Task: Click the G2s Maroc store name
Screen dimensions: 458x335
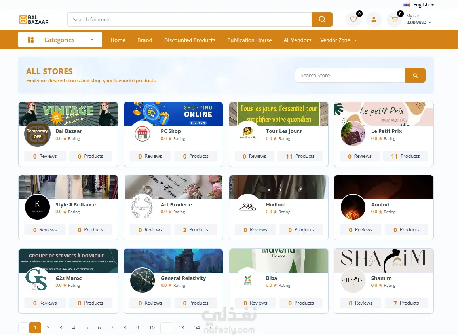Action: 68,278
